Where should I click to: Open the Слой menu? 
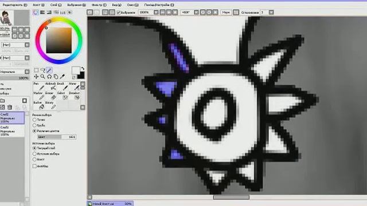(x=56, y=5)
